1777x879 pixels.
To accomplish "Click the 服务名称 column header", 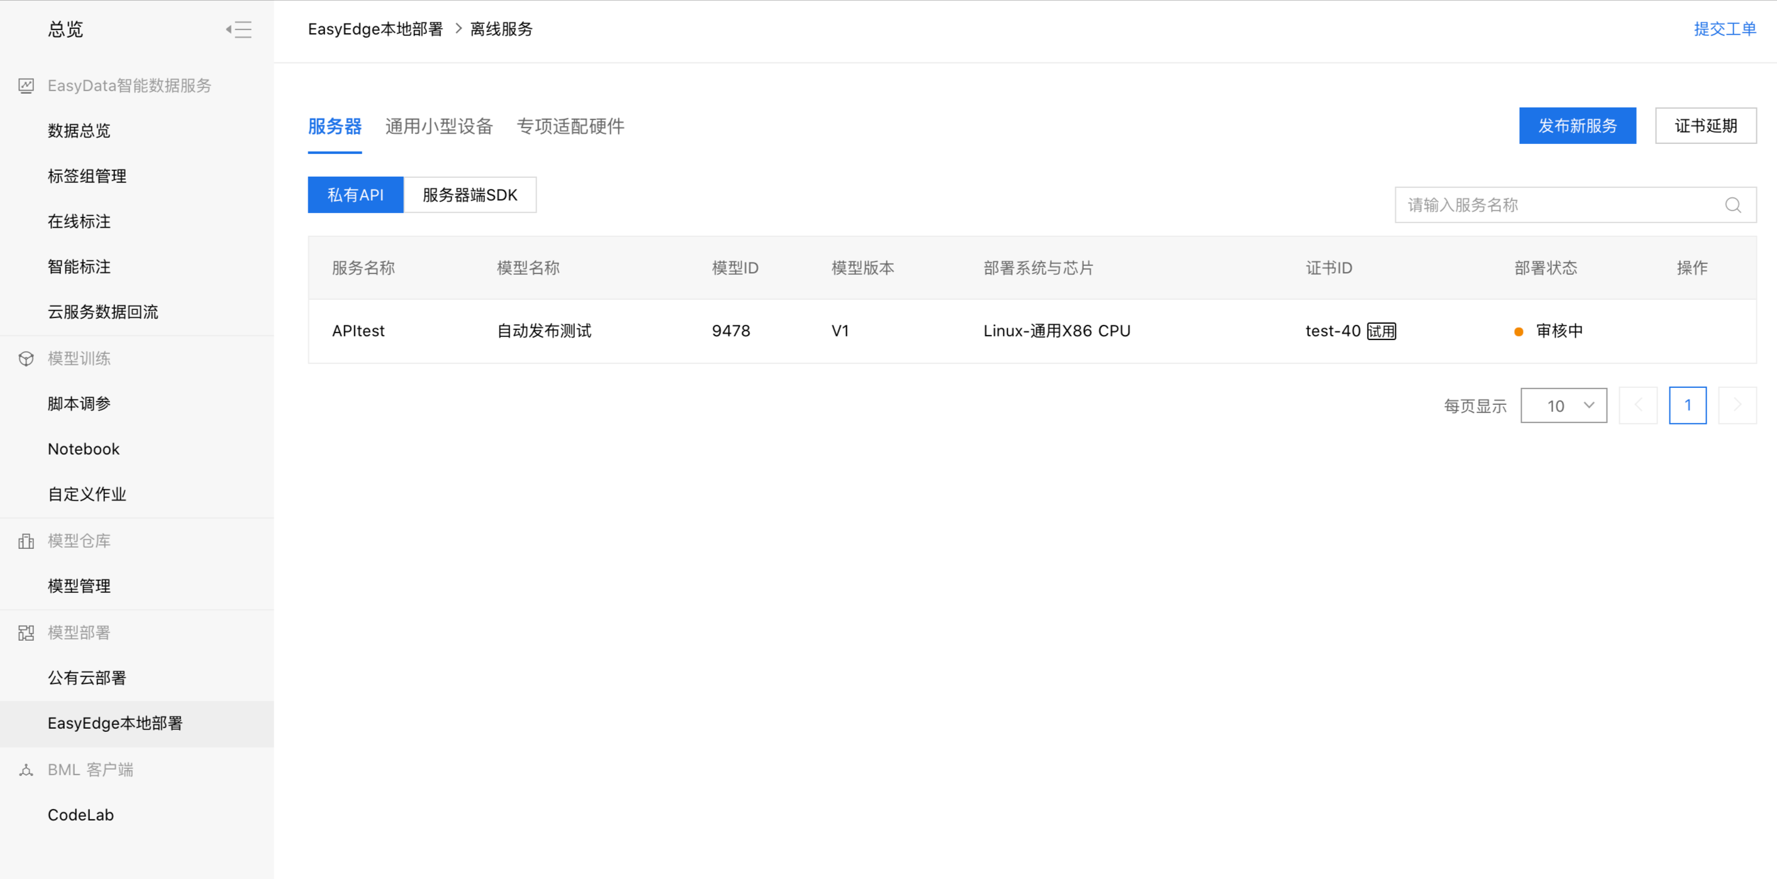I will pos(363,268).
